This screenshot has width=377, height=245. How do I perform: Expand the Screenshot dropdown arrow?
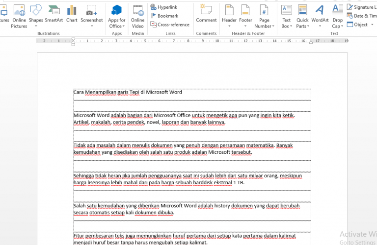point(92,26)
